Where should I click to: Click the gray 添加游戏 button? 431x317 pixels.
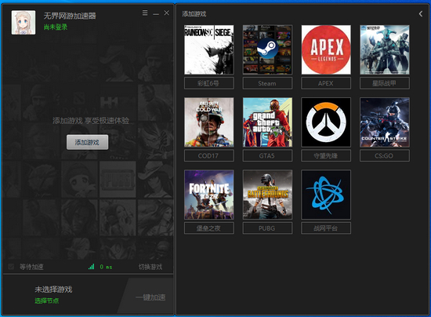click(x=88, y=142)
